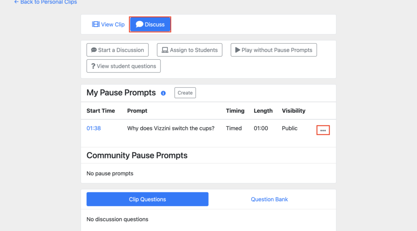Click the blue info icon beside My Pause Prompts
Viewport: 417px width, 231px height.
163,93
